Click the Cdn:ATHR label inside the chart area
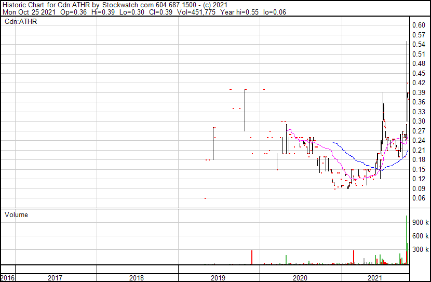 tap(21, 22)
